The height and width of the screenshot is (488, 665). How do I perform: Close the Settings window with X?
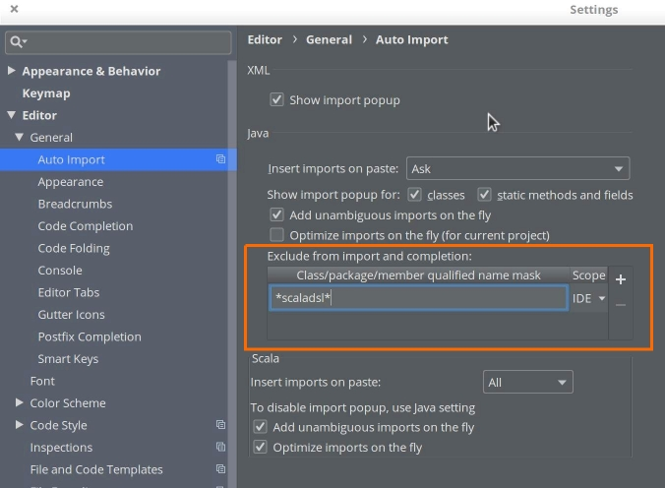[x=14, y=10]
